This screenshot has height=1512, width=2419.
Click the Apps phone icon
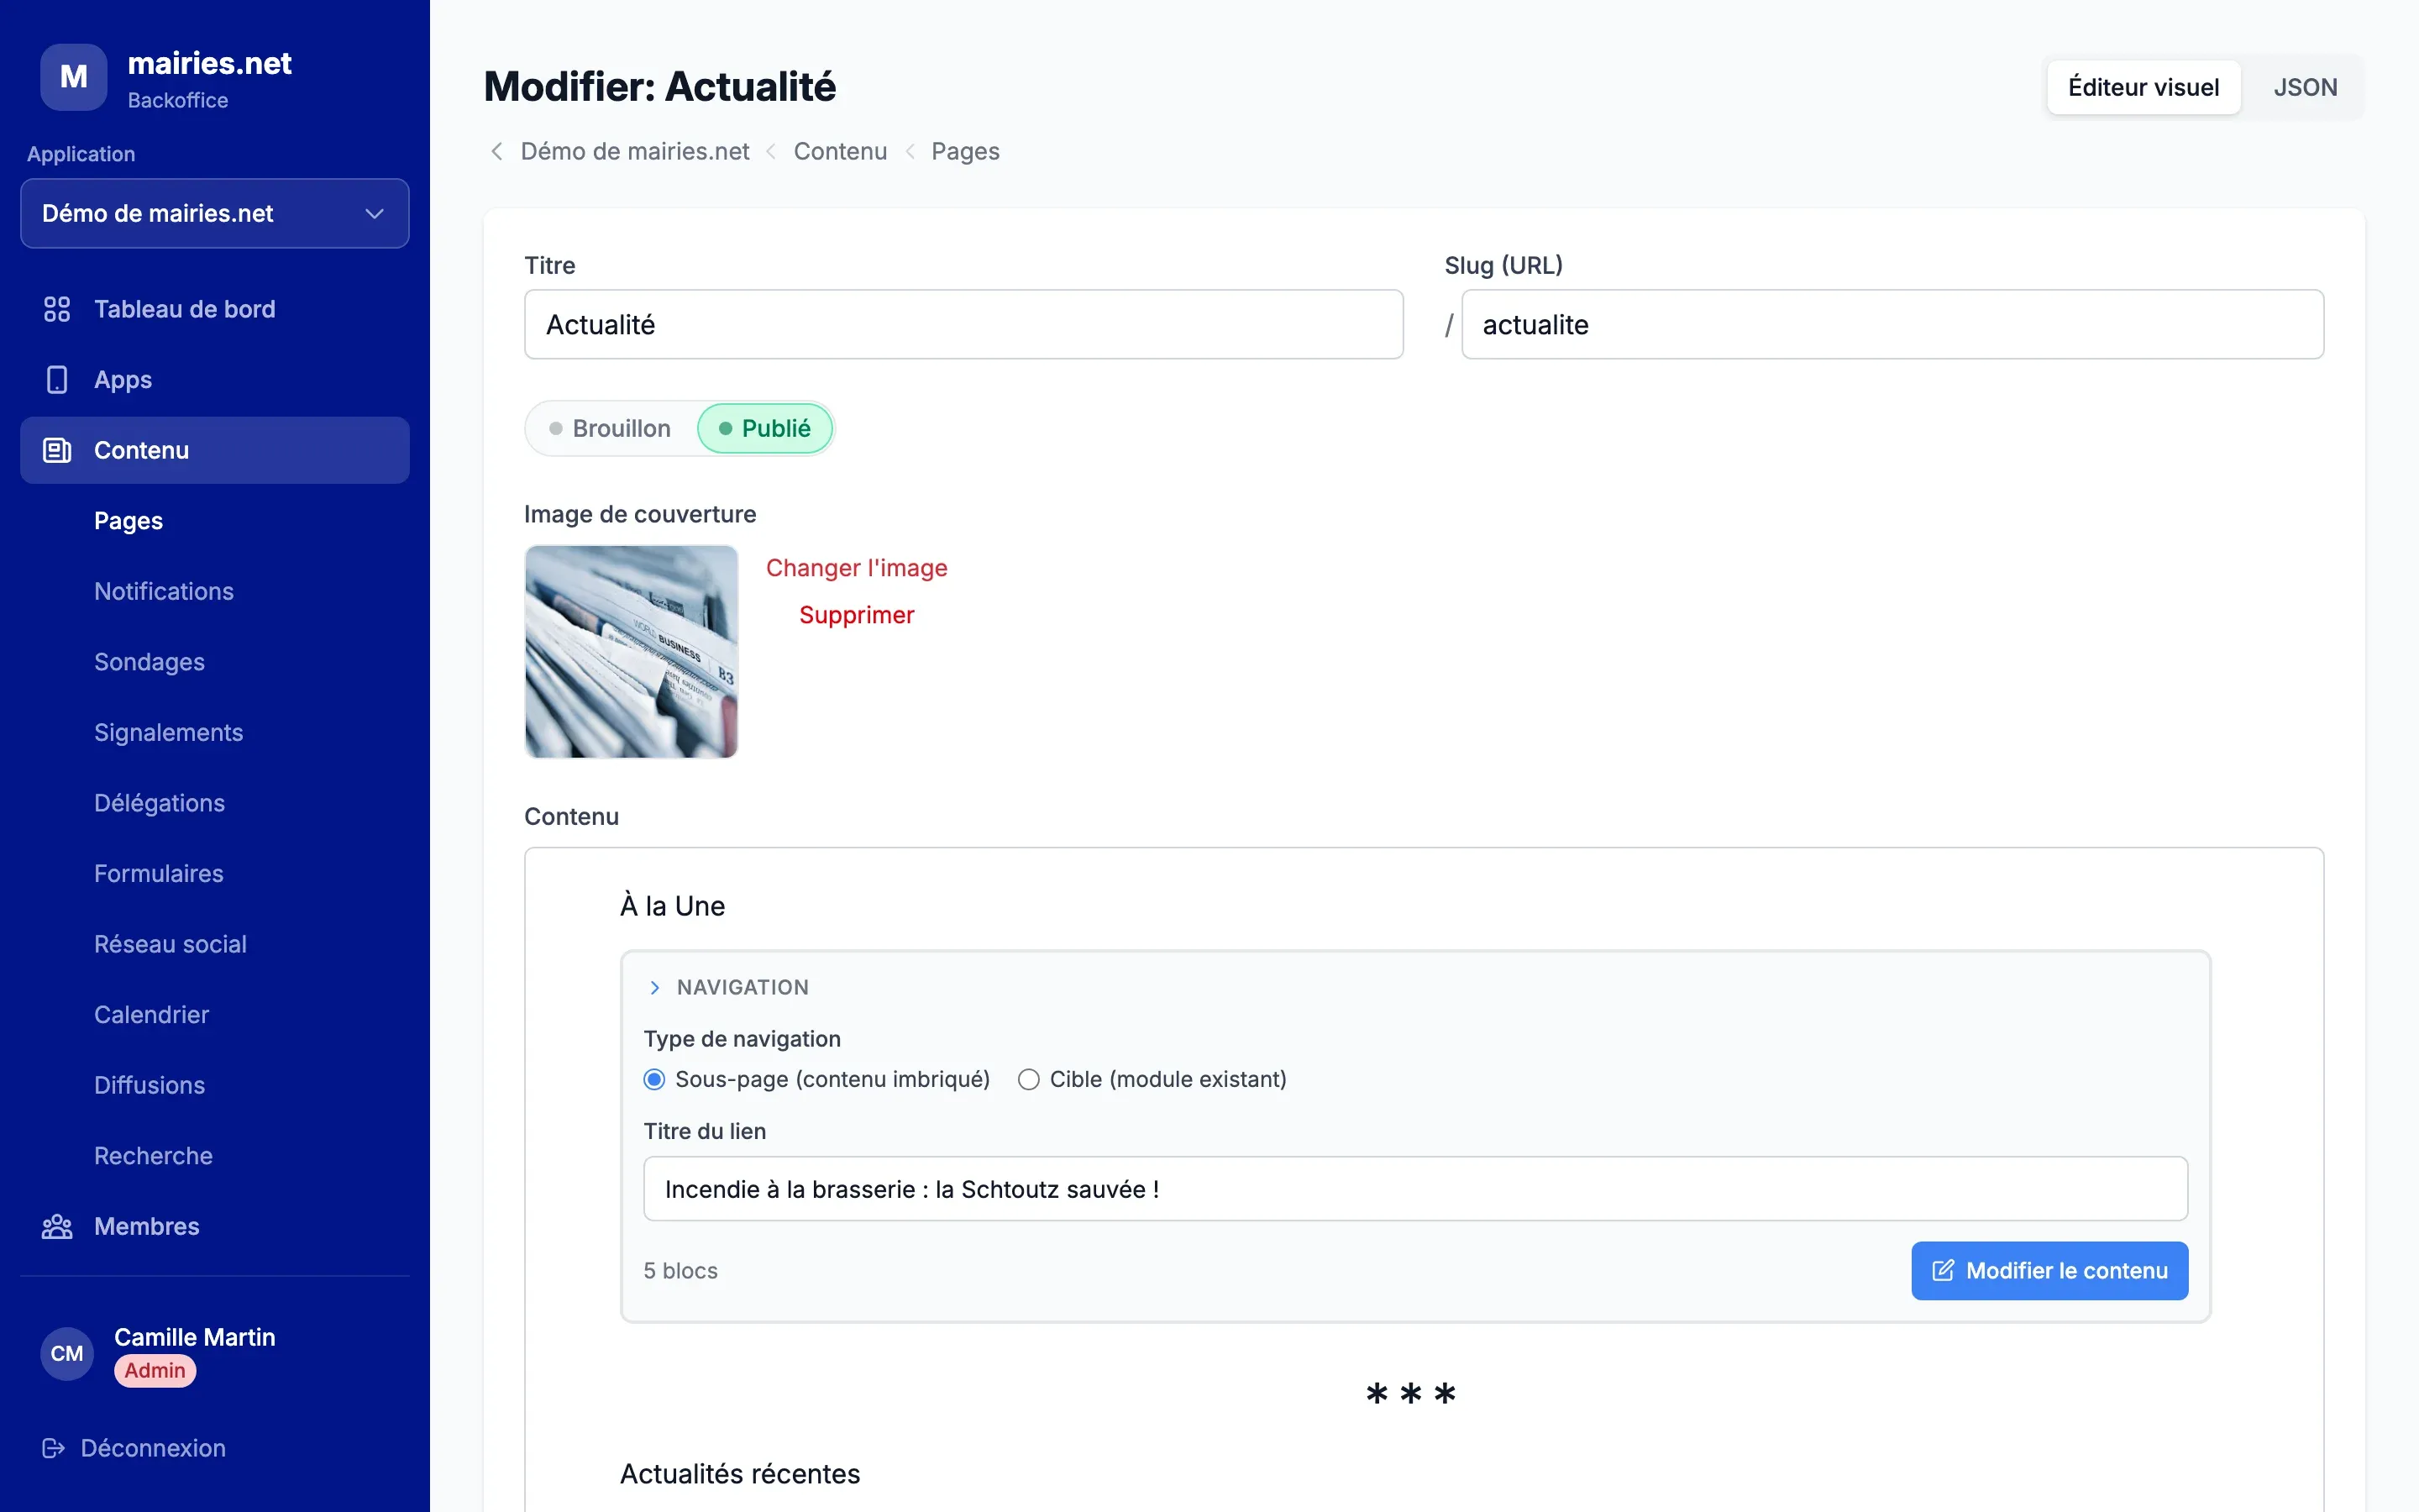coord(57,380)
